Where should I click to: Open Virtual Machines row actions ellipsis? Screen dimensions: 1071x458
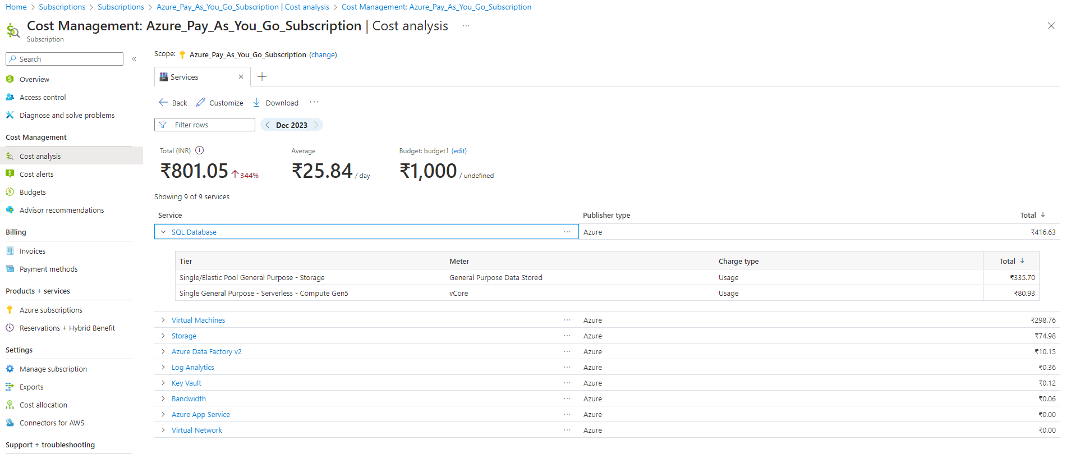click(567, 320)
